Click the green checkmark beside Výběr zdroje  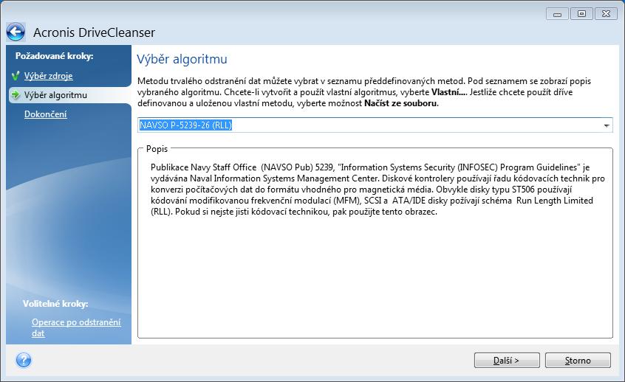[16, 76]
